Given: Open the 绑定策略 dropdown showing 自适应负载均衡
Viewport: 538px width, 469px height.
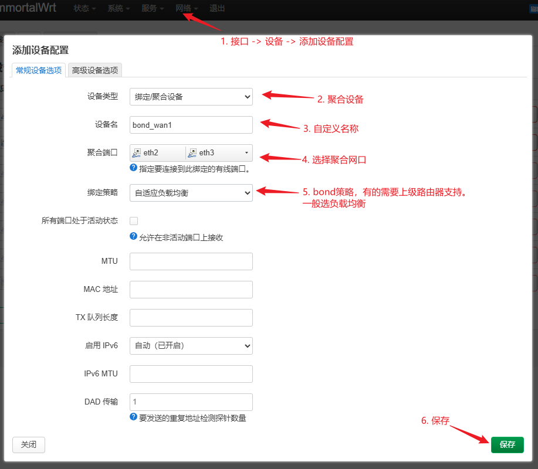Looking at the screenshot, I should 191,193.
